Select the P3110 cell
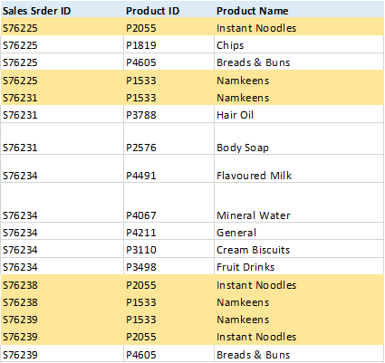This screenshot has height=363, width=385. pyautogui.click(x=168, y=249)
